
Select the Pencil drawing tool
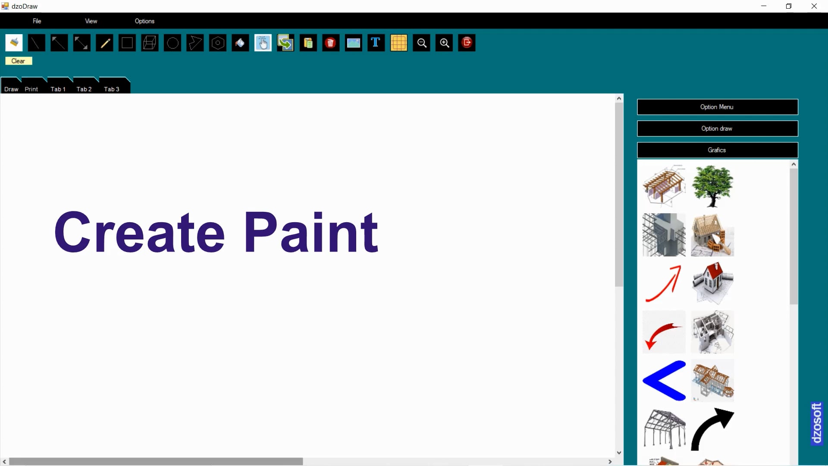click(104, 43)
